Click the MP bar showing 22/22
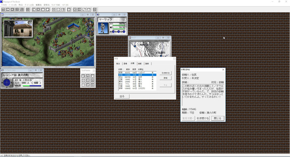This screenshot has width=290, height=157. tap(119, 29)
